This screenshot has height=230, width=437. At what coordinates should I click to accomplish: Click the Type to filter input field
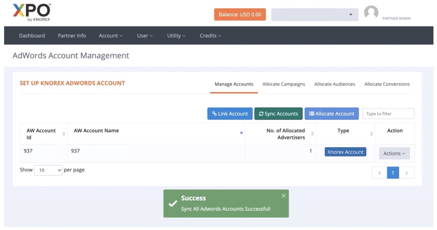[388, 114]
